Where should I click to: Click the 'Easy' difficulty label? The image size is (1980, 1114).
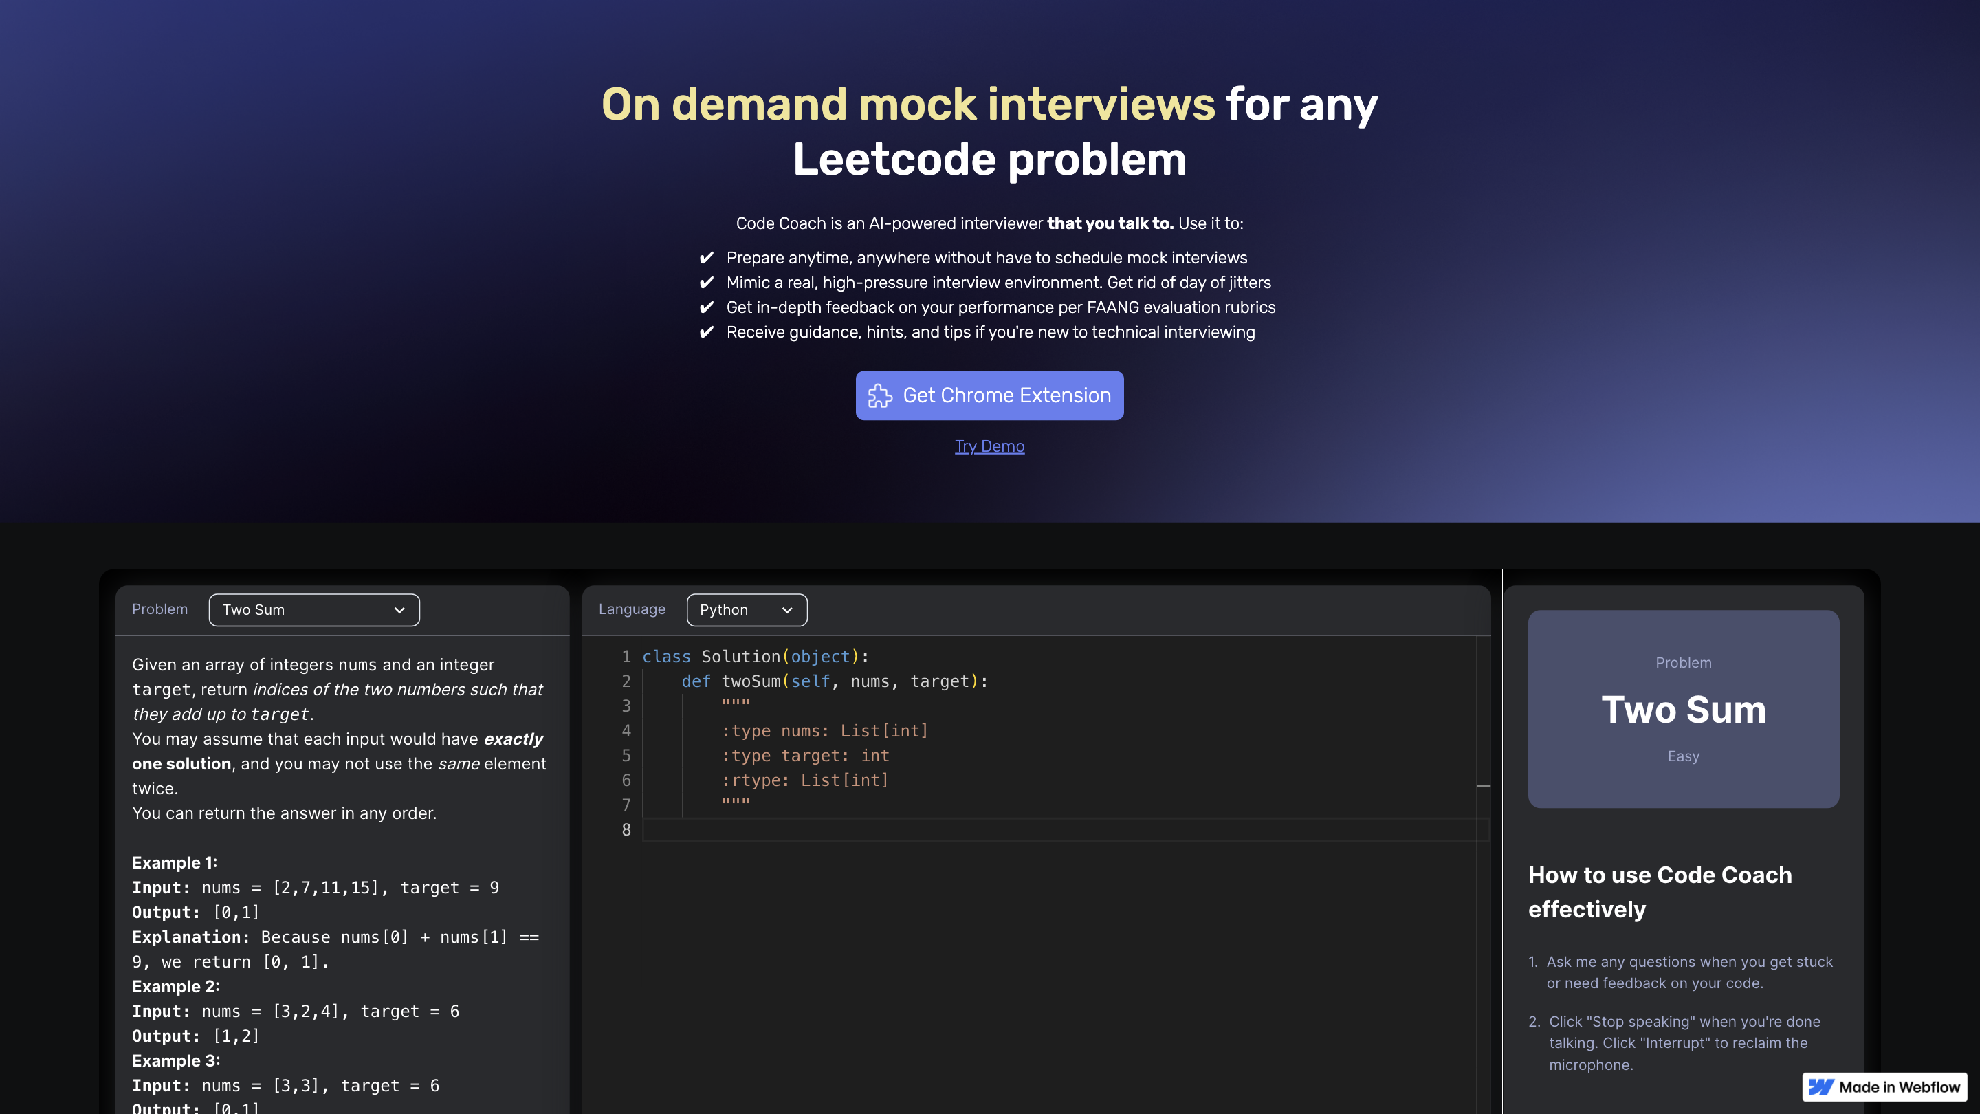[x=1683, y=756]
